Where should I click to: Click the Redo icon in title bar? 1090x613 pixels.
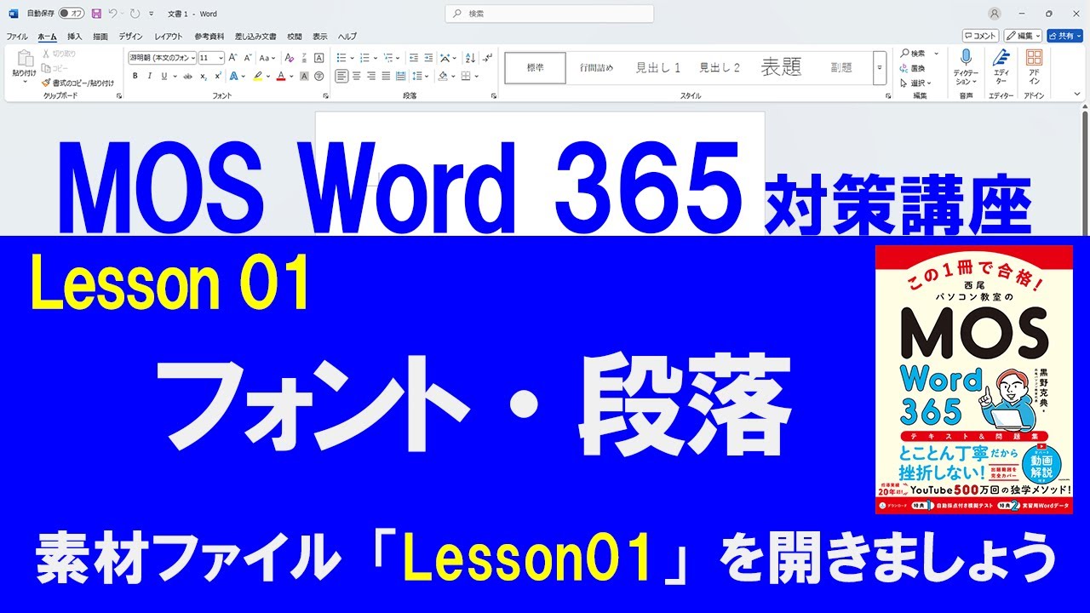(x=135, y=14)
